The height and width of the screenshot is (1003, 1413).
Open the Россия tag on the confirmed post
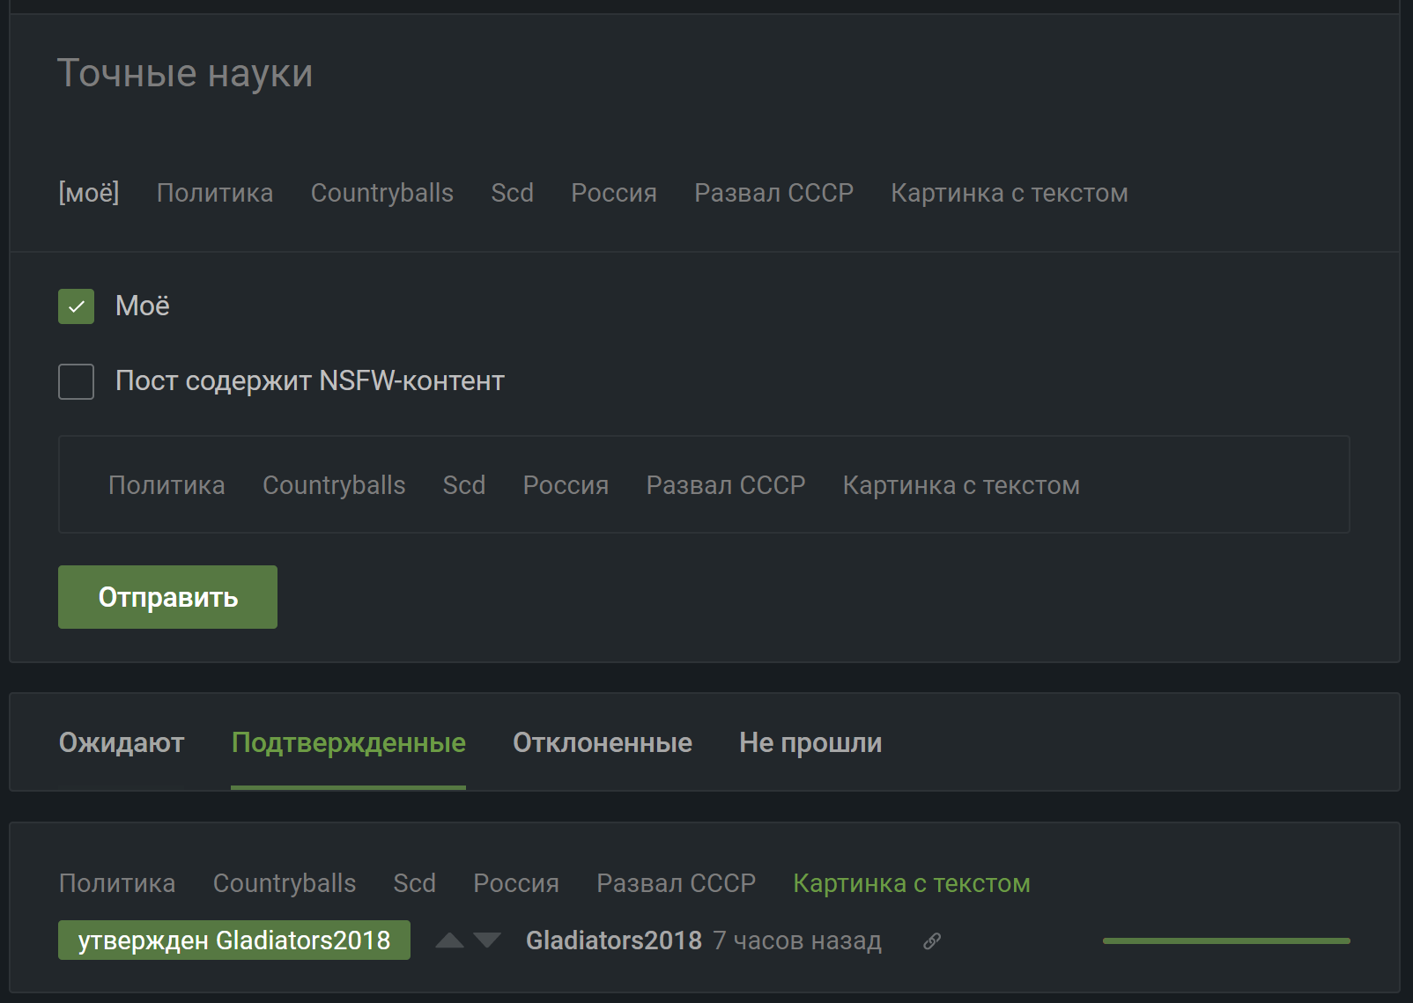(x=516, y=883)
